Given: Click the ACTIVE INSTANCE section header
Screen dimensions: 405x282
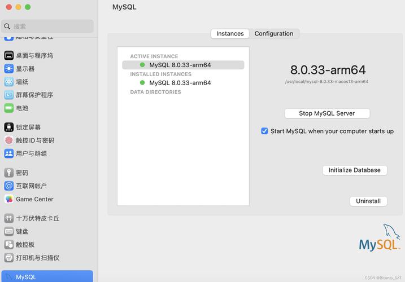Looking at the screenshot, I should point(154,56).
